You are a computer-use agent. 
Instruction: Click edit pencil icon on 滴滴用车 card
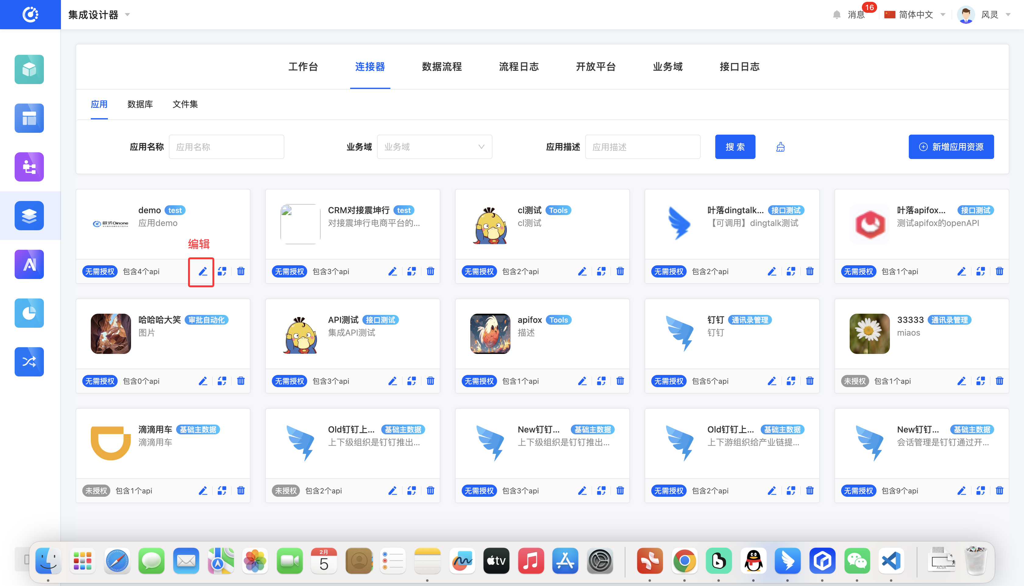[x=203, y=490]
